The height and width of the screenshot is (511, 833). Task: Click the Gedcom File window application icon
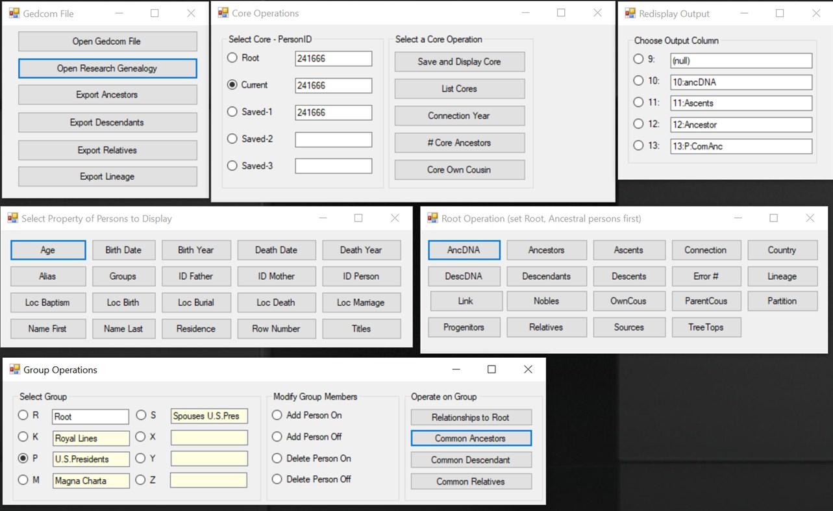click(x=12, y=13)
